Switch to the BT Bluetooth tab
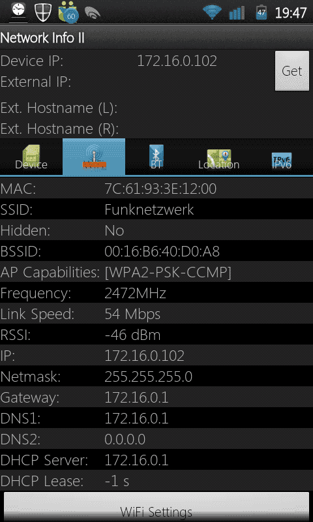 156,157
